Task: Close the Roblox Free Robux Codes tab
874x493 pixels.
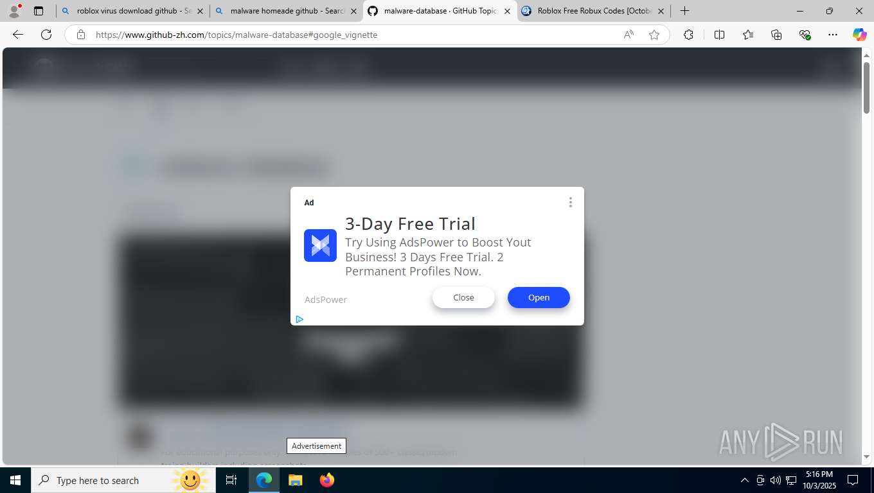Action: [661, 11]
